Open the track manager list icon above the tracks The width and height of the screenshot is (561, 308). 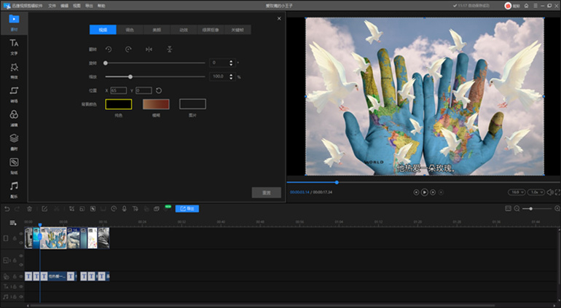tap(13, 223)
